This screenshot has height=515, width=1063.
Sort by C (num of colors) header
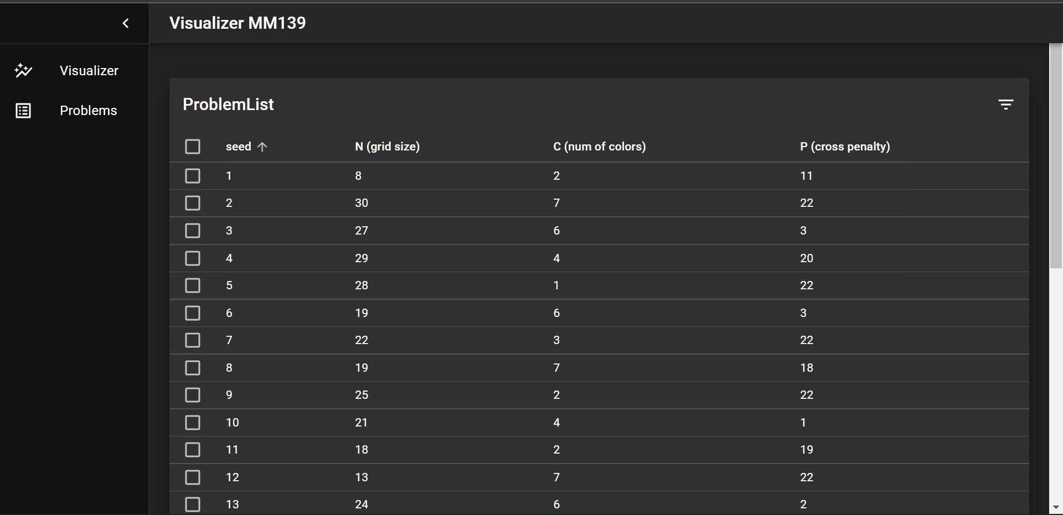click(599, 147)
